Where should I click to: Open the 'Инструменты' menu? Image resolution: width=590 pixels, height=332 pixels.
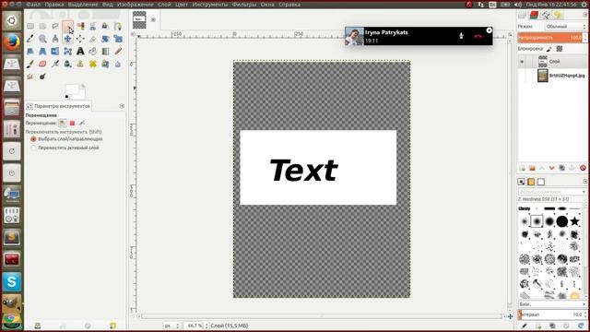209,5
